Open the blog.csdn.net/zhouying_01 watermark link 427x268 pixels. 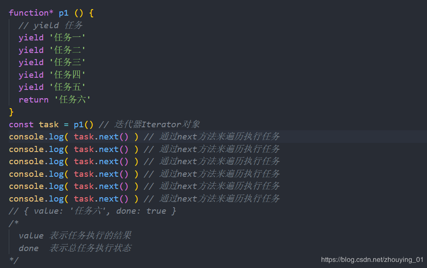pos(372,260)
